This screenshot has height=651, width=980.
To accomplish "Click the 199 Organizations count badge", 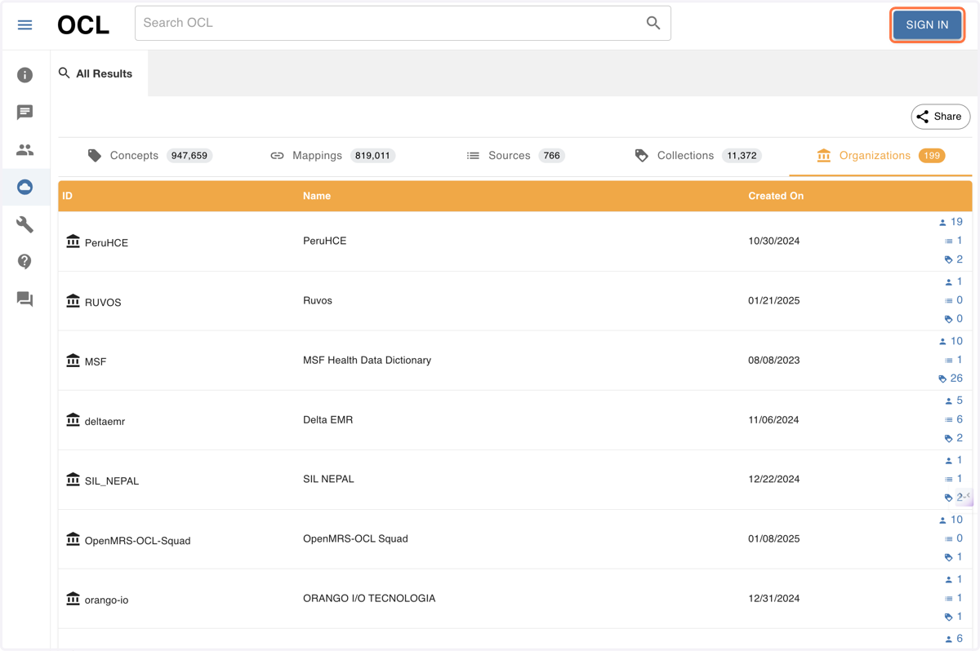I will (932, 155).
